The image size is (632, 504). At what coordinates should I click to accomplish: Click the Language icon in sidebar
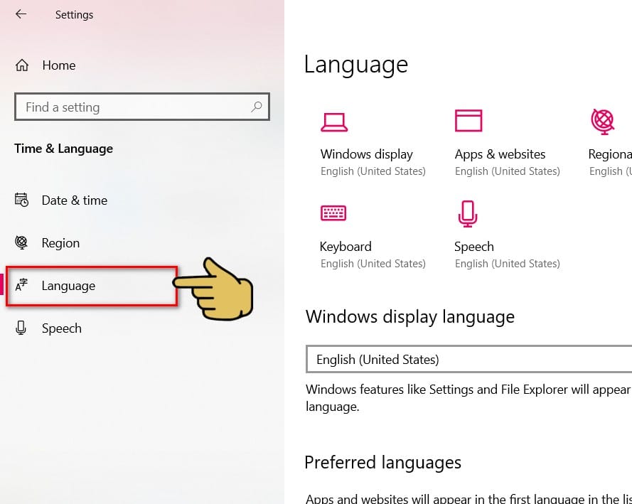click(x=21, y=285)
